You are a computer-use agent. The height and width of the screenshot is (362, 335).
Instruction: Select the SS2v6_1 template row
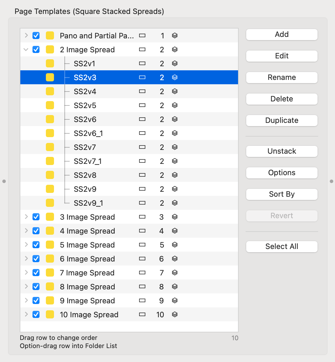(88, 133)
